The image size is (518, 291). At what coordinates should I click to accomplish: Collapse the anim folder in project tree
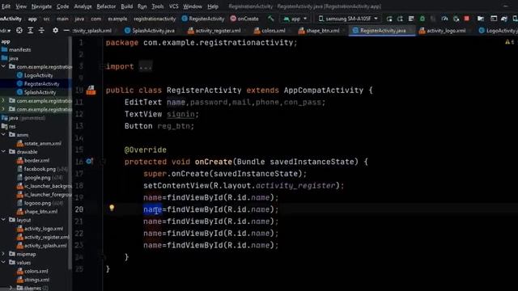point(3,135)
